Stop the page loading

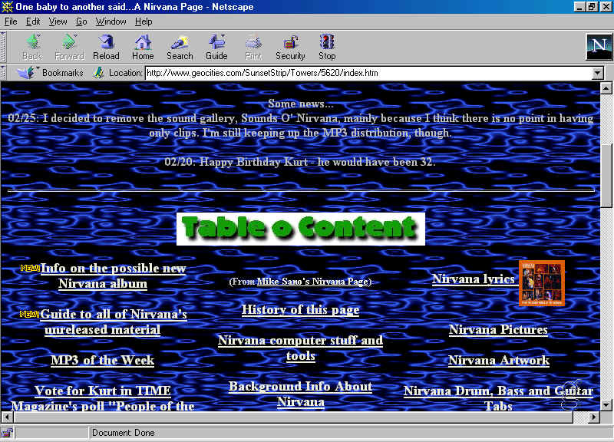pyautogui.click(x=327, y=47)
